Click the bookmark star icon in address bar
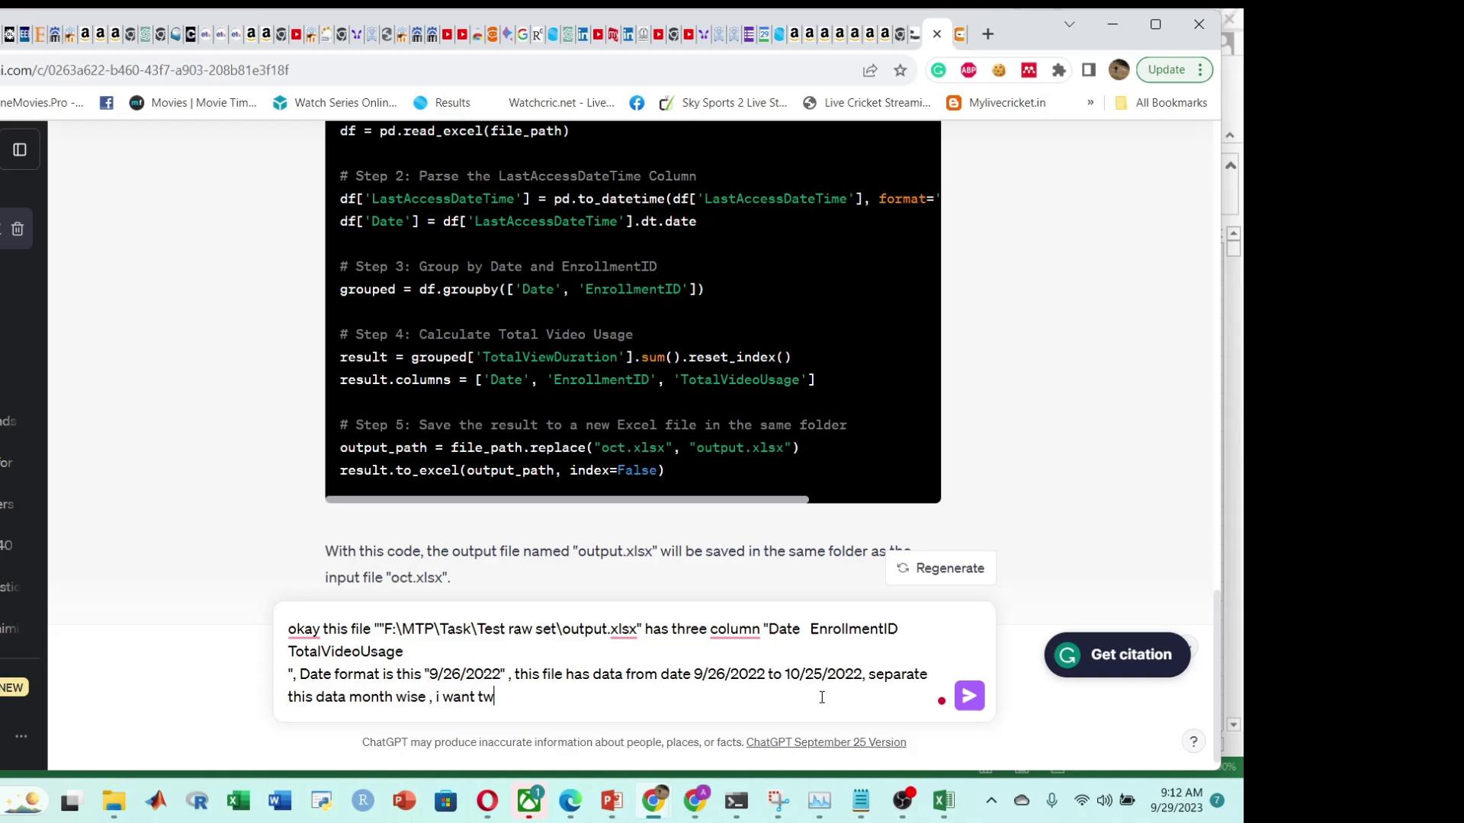1464x823 pixels. coord(901,69)
